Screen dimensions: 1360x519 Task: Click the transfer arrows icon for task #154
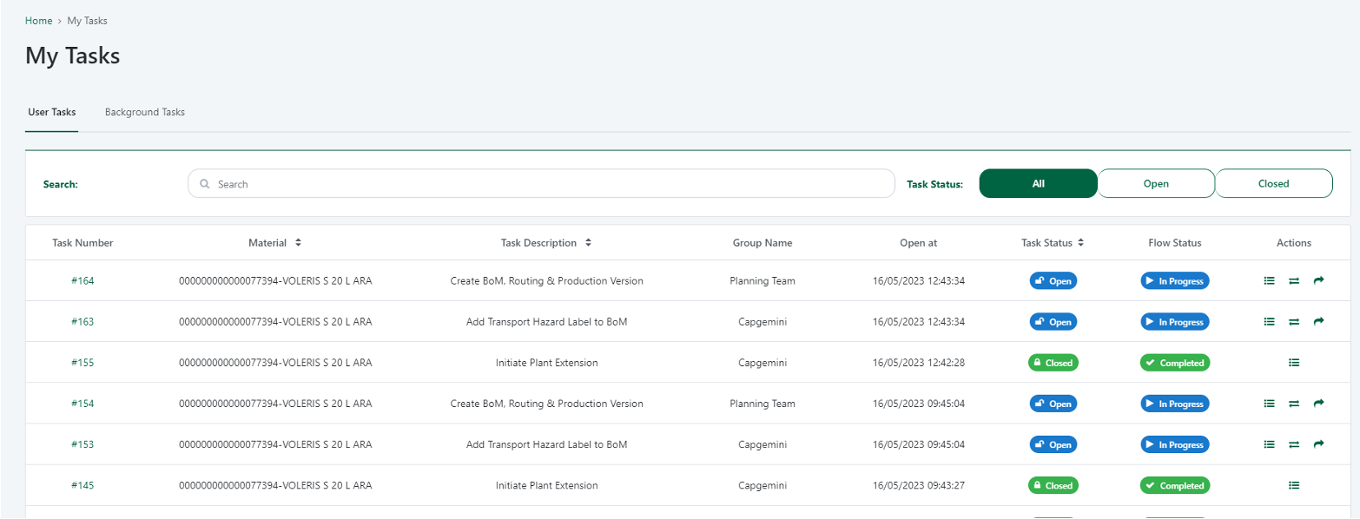click(1294, 404)
